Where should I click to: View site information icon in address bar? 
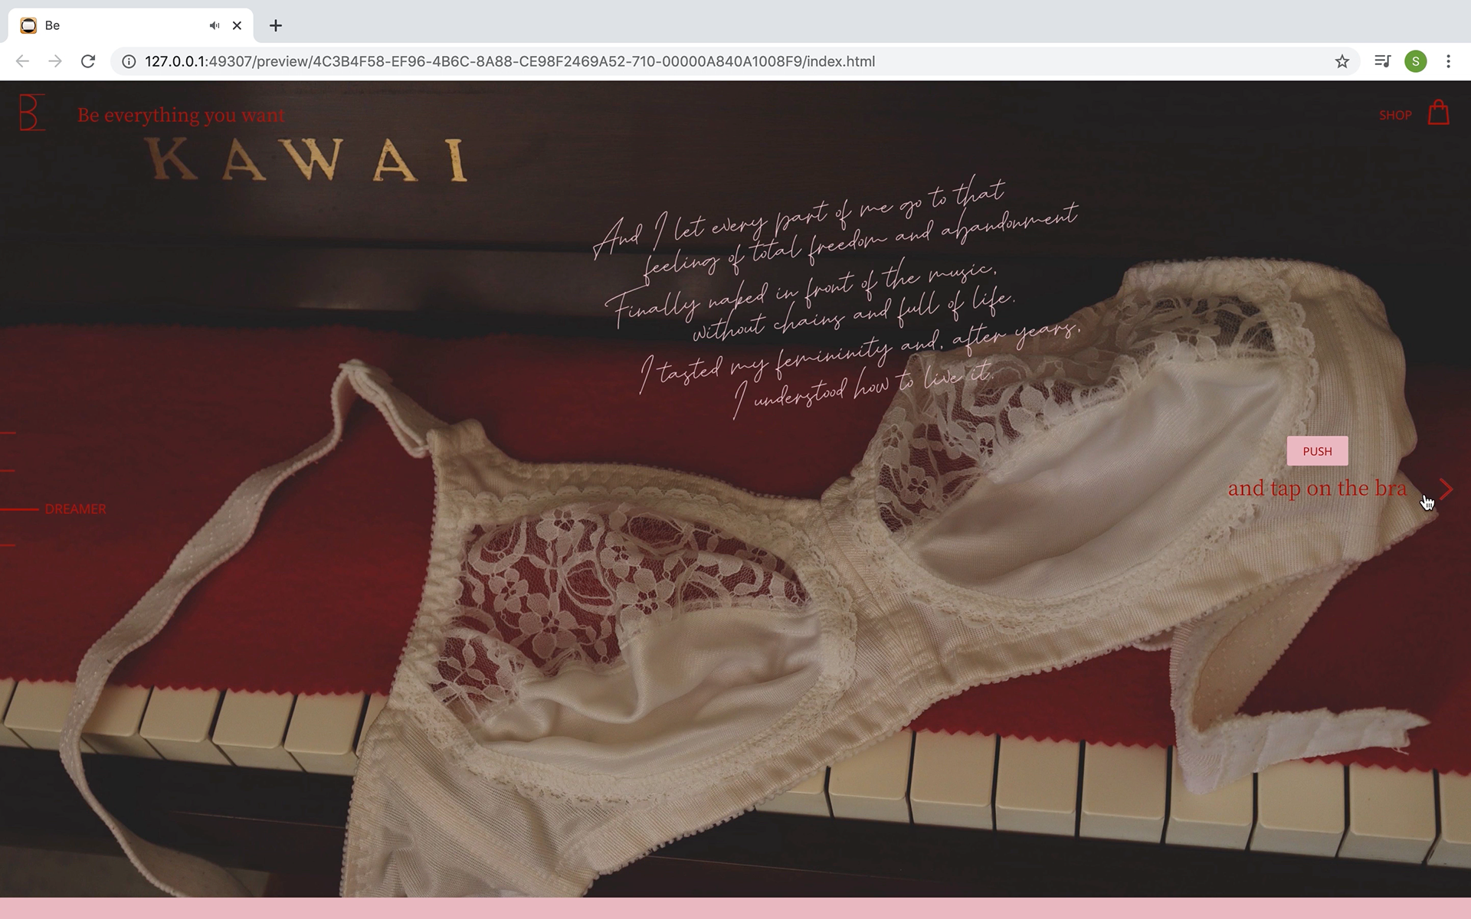(x=129, y=61)
